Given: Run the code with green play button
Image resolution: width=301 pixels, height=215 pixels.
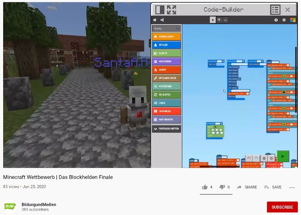Looking at the screenshot, I should tap(283, 156).
